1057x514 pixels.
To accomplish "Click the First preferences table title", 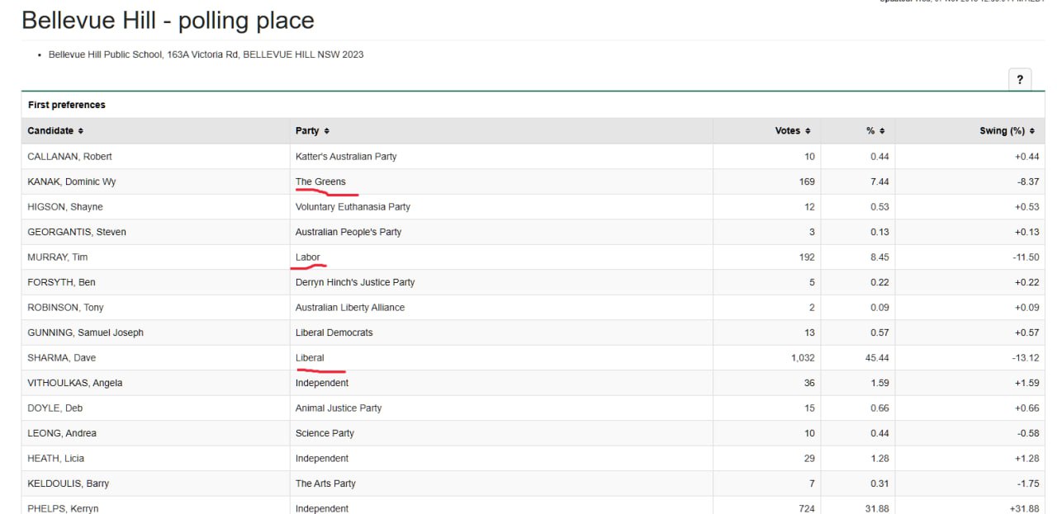I will [67, 105].
